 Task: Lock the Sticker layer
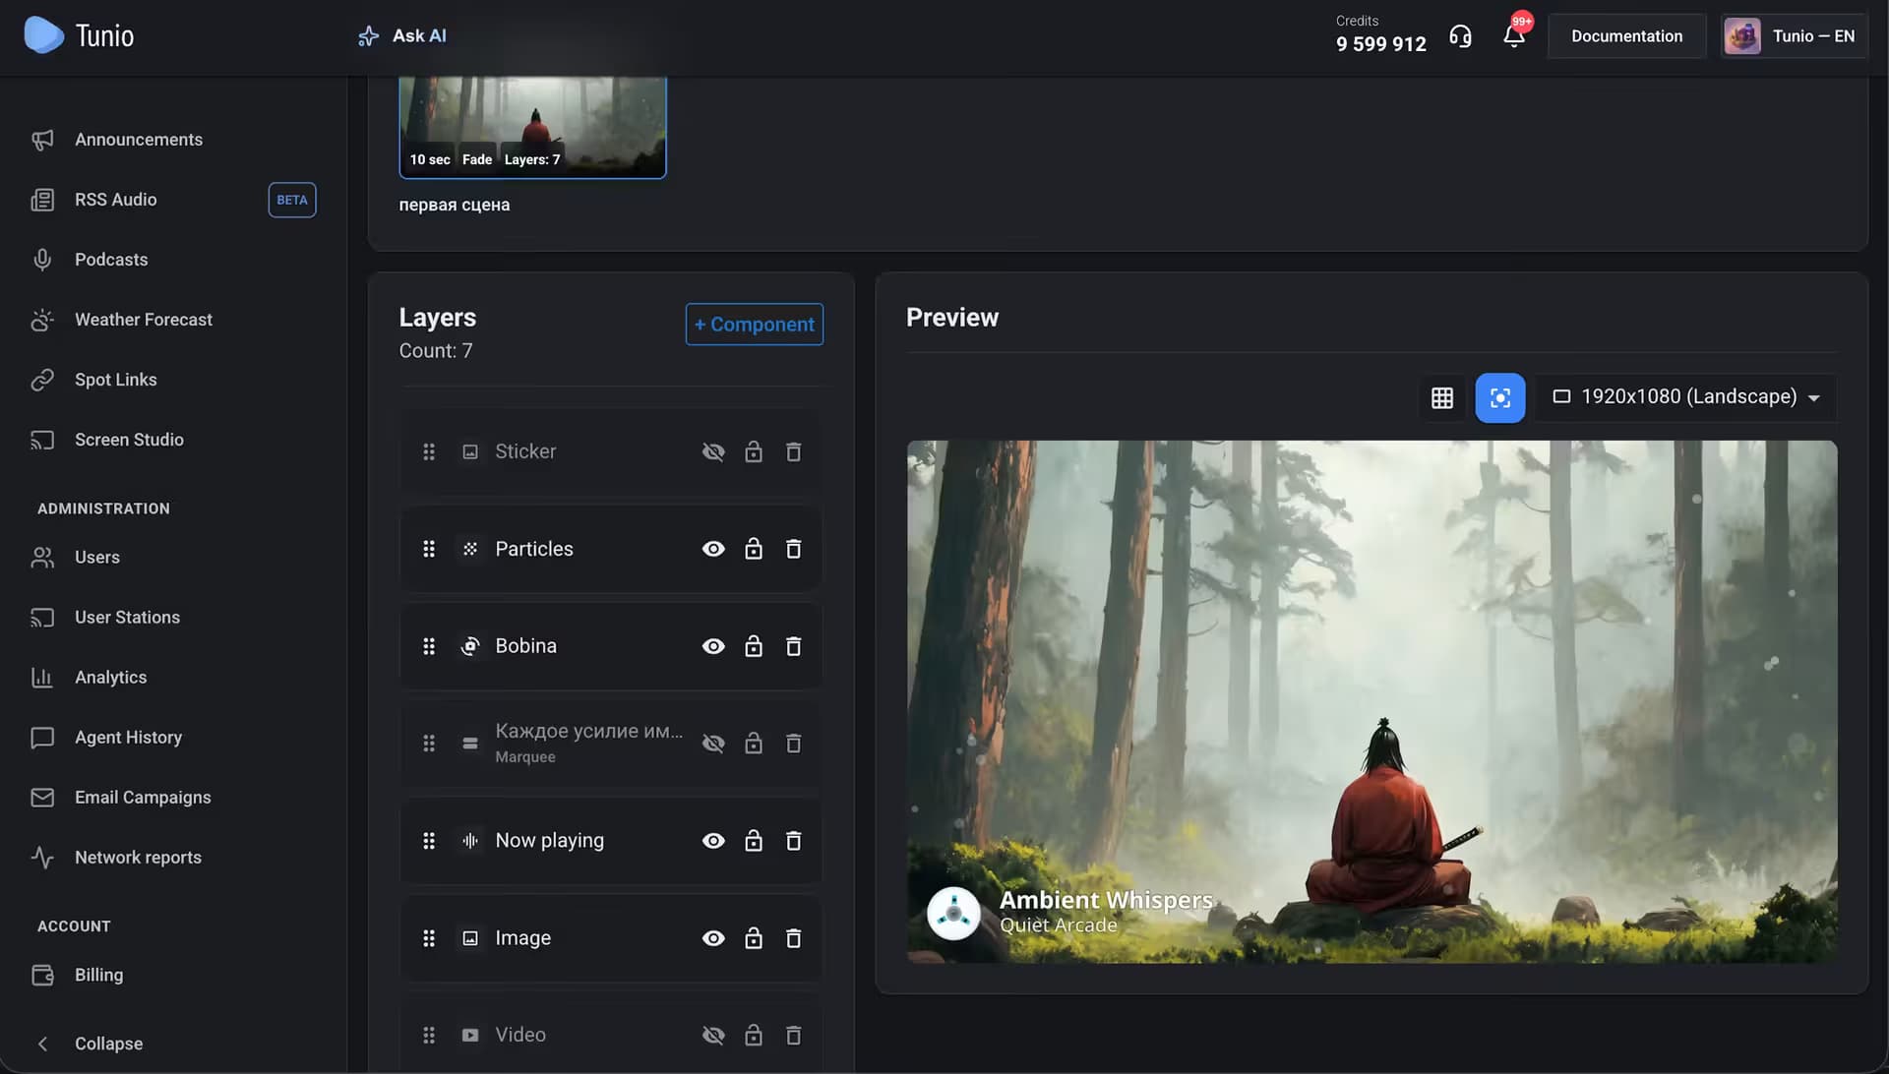click(754, 452)
